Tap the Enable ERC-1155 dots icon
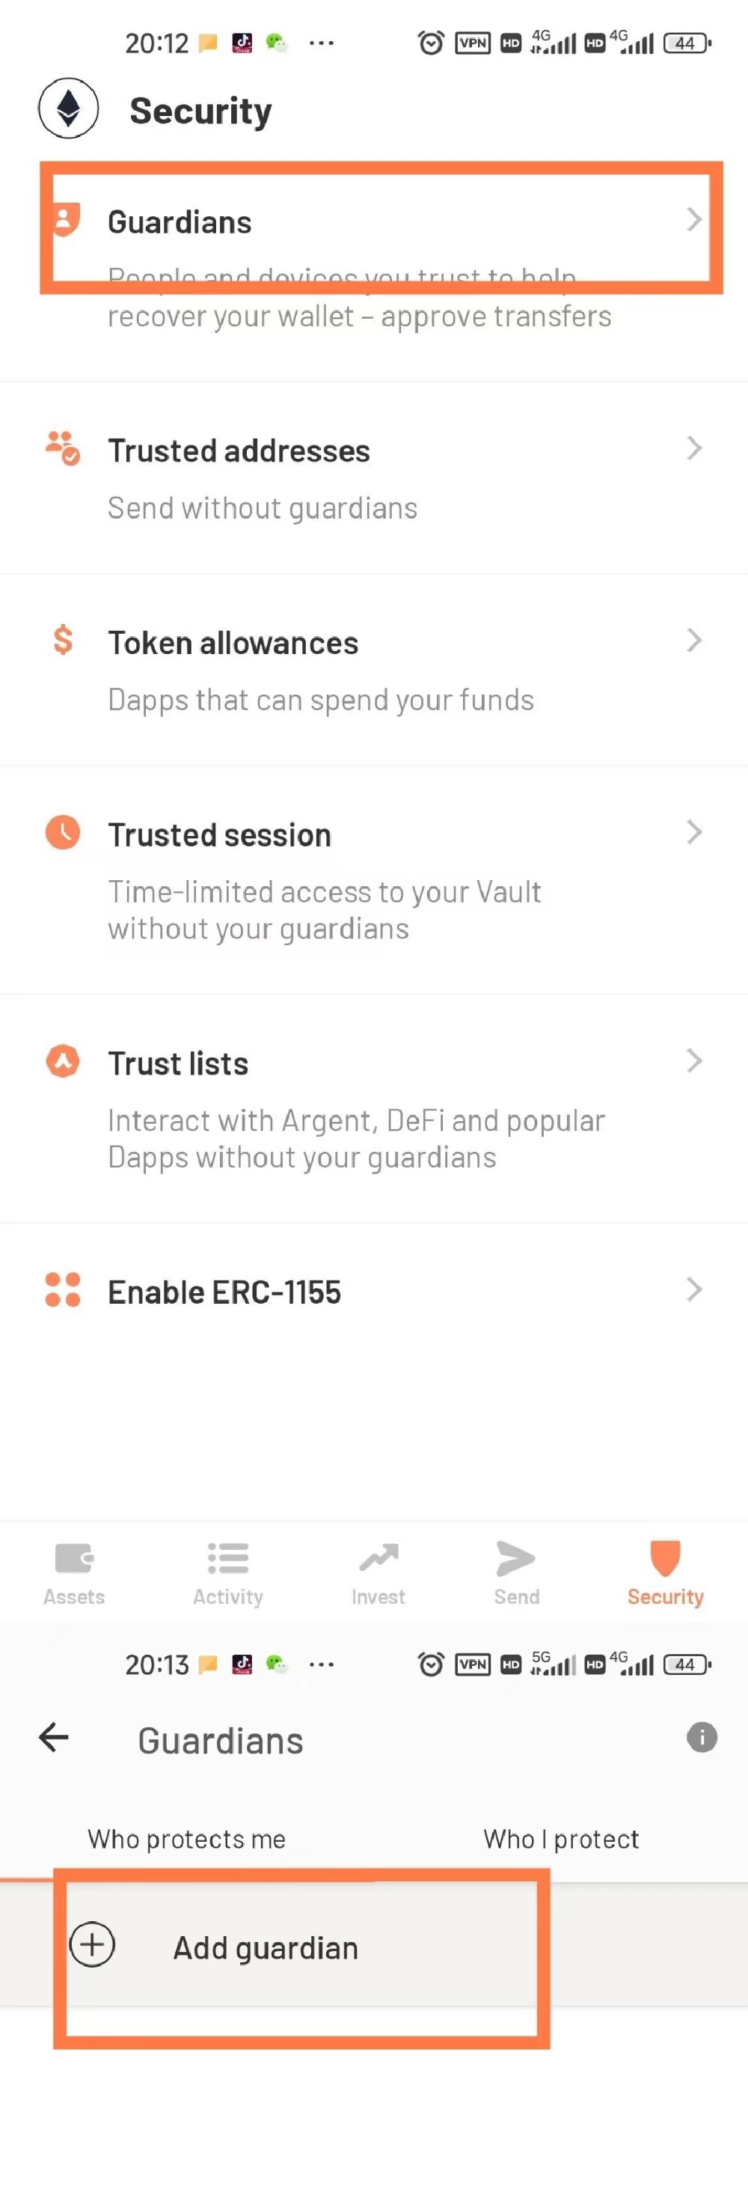This screenshot has height=2210, width=748. (63, 1289)
